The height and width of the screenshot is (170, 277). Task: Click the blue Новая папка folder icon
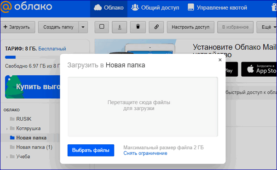pyautogui.click(x=12, y=137)
